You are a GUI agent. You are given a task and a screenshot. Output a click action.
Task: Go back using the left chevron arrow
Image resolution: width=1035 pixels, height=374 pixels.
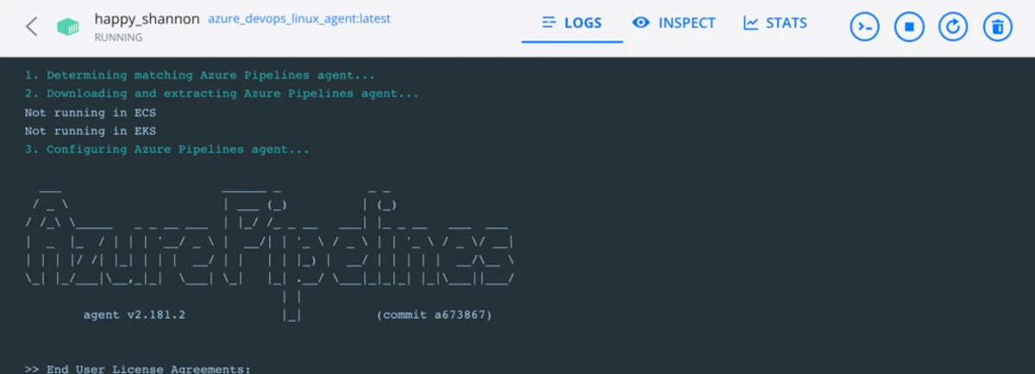(32, 27)
